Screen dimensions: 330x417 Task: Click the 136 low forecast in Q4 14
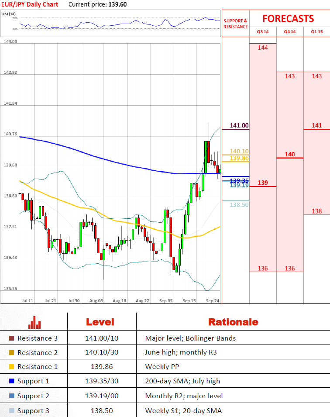290,269
